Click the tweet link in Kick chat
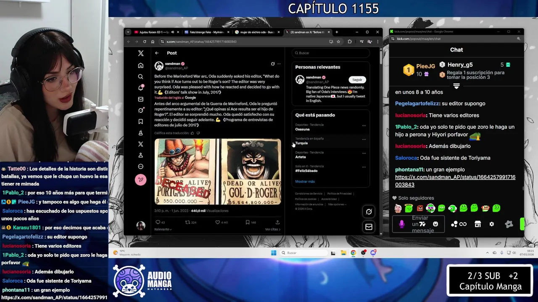Screen dimensions: 538x302 455,181
